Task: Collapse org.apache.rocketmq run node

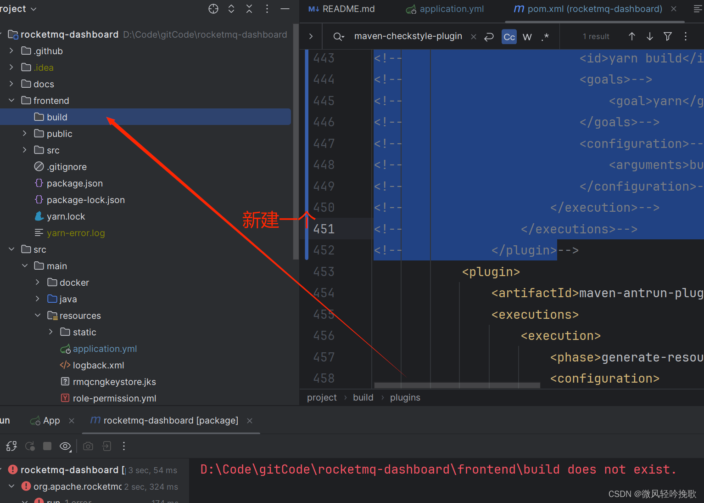Action: pos(11,486)
